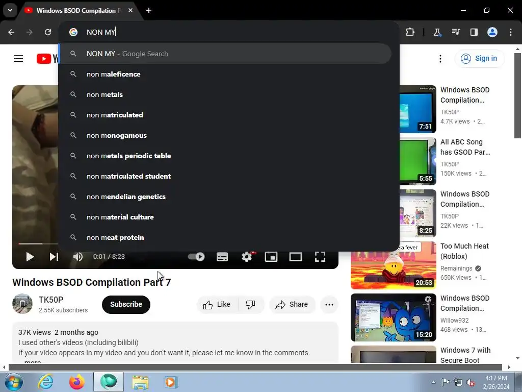
Task: Open a new browser tab
Action: coord(149,10)
